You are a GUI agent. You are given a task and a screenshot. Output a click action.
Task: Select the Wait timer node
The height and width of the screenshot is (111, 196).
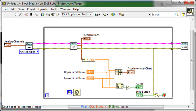pos(77,92)
